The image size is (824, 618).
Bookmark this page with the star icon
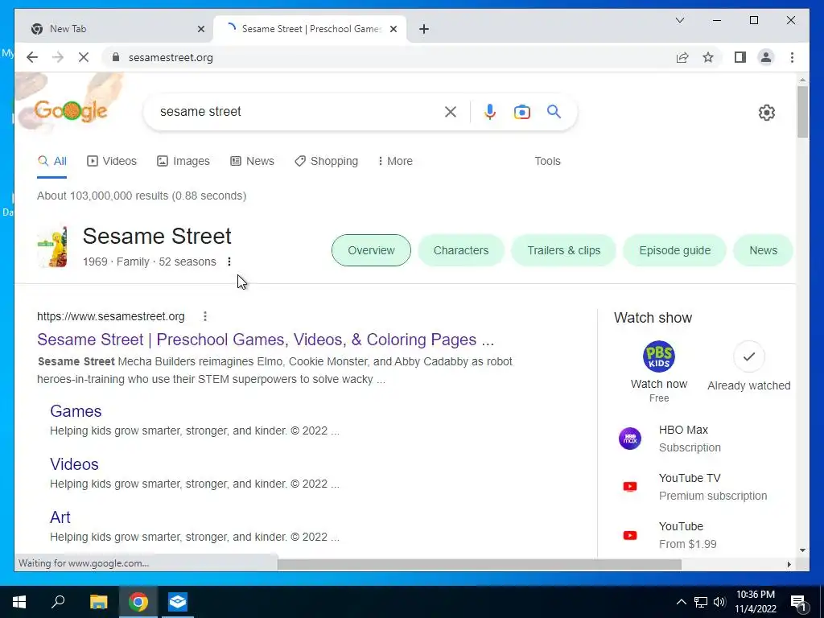point(708,57)
